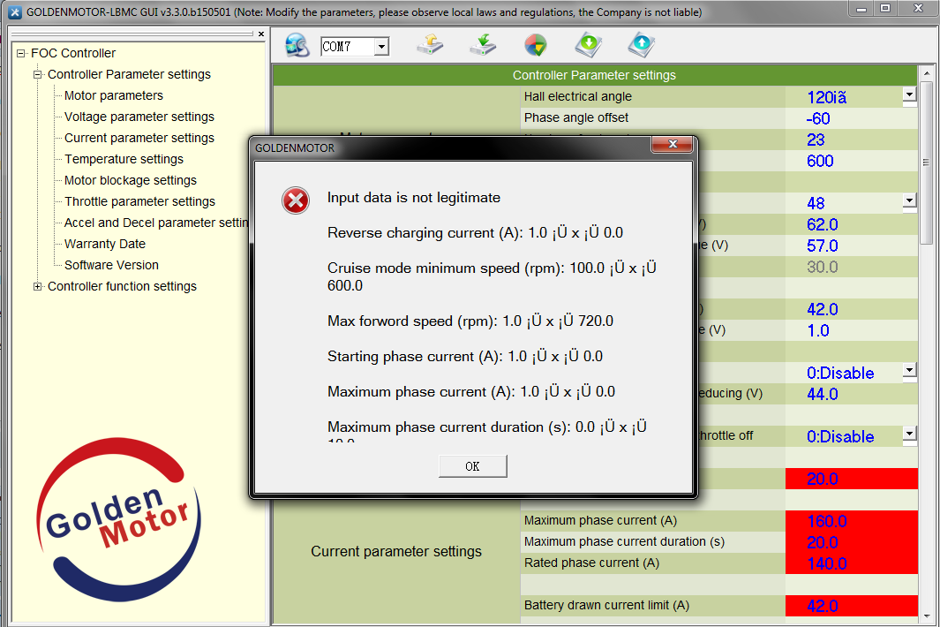Click the drive icon with green down arrow
The width and height of the screenshot is (940, 627).
482,44
